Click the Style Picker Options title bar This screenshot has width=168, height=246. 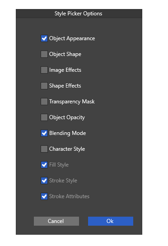coord(79,14)
